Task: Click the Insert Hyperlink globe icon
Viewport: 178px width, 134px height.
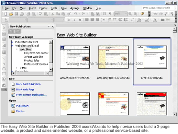Action: tap(93, 14)
